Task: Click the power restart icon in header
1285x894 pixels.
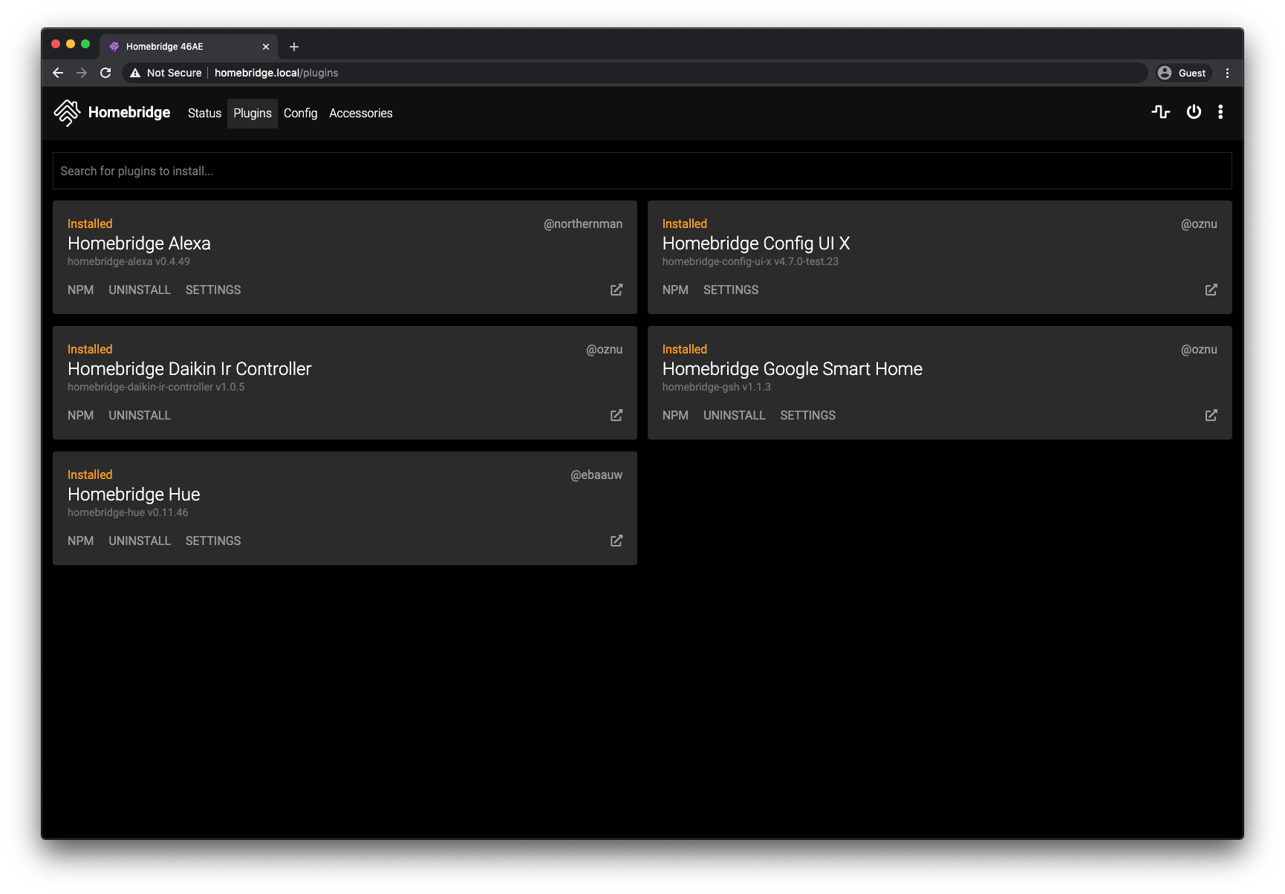Action: 1194,112
